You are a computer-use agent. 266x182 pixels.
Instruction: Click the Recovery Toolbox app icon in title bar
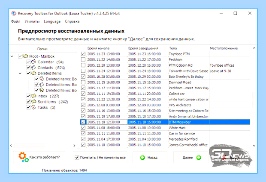(14, 13)
